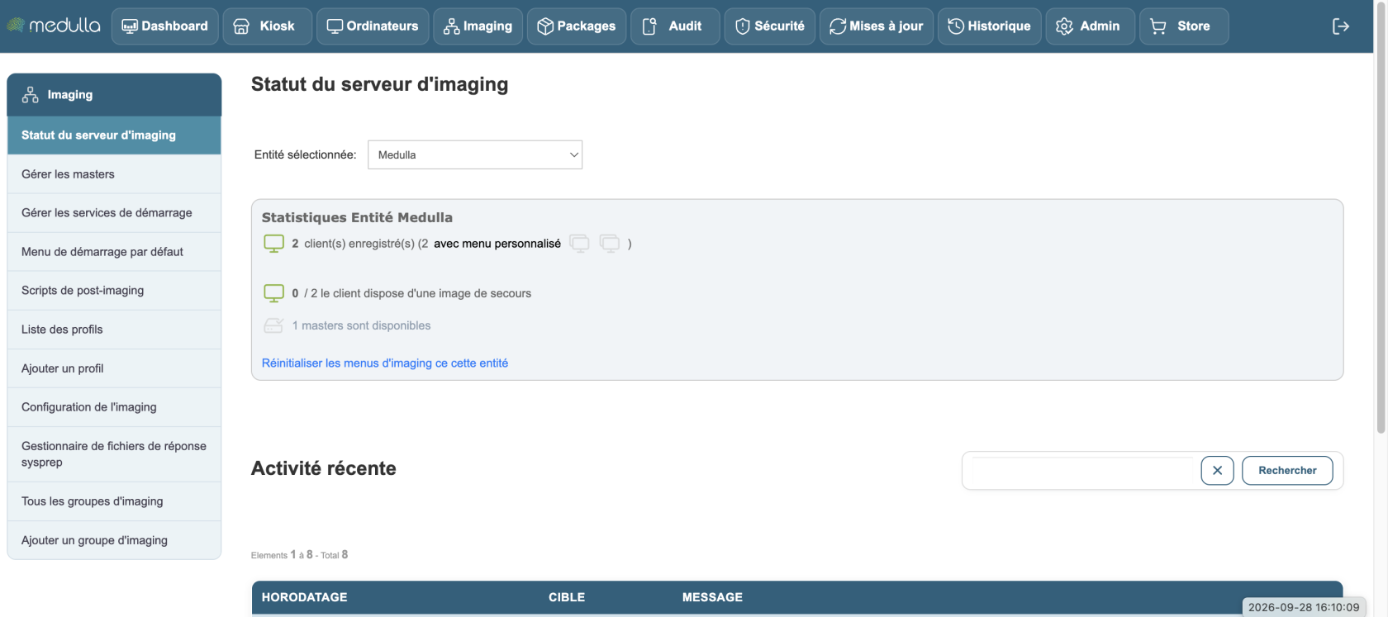Select Imaging in the top navigation bar
Screen dimensions: 1388x617
coord(478,26)
